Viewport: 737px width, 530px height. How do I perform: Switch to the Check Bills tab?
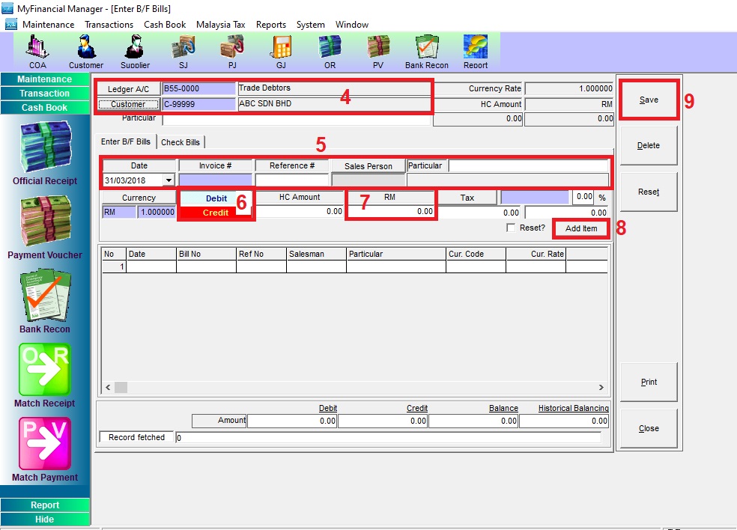181,142
